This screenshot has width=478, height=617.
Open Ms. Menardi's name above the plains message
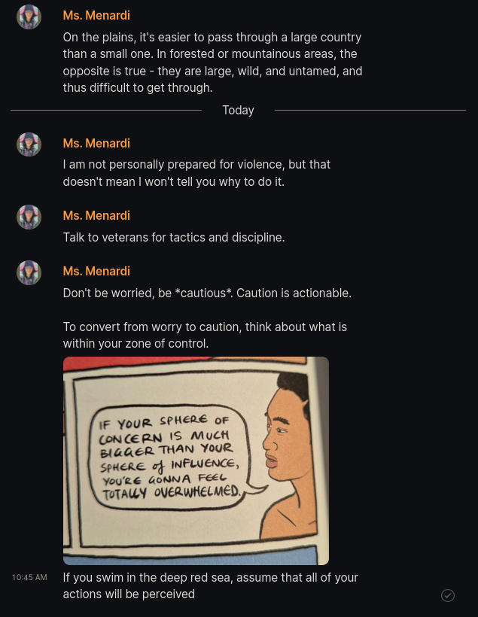tap(96, 15)
